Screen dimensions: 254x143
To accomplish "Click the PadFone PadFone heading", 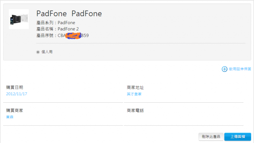I will click(69, 13).
